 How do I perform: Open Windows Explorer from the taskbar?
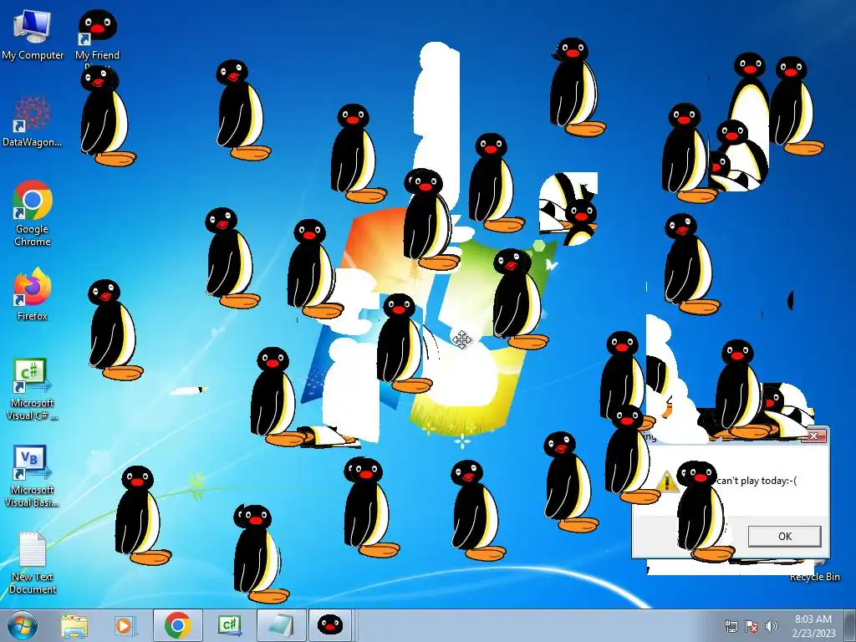pyautogui.click(x=74, y=626)
